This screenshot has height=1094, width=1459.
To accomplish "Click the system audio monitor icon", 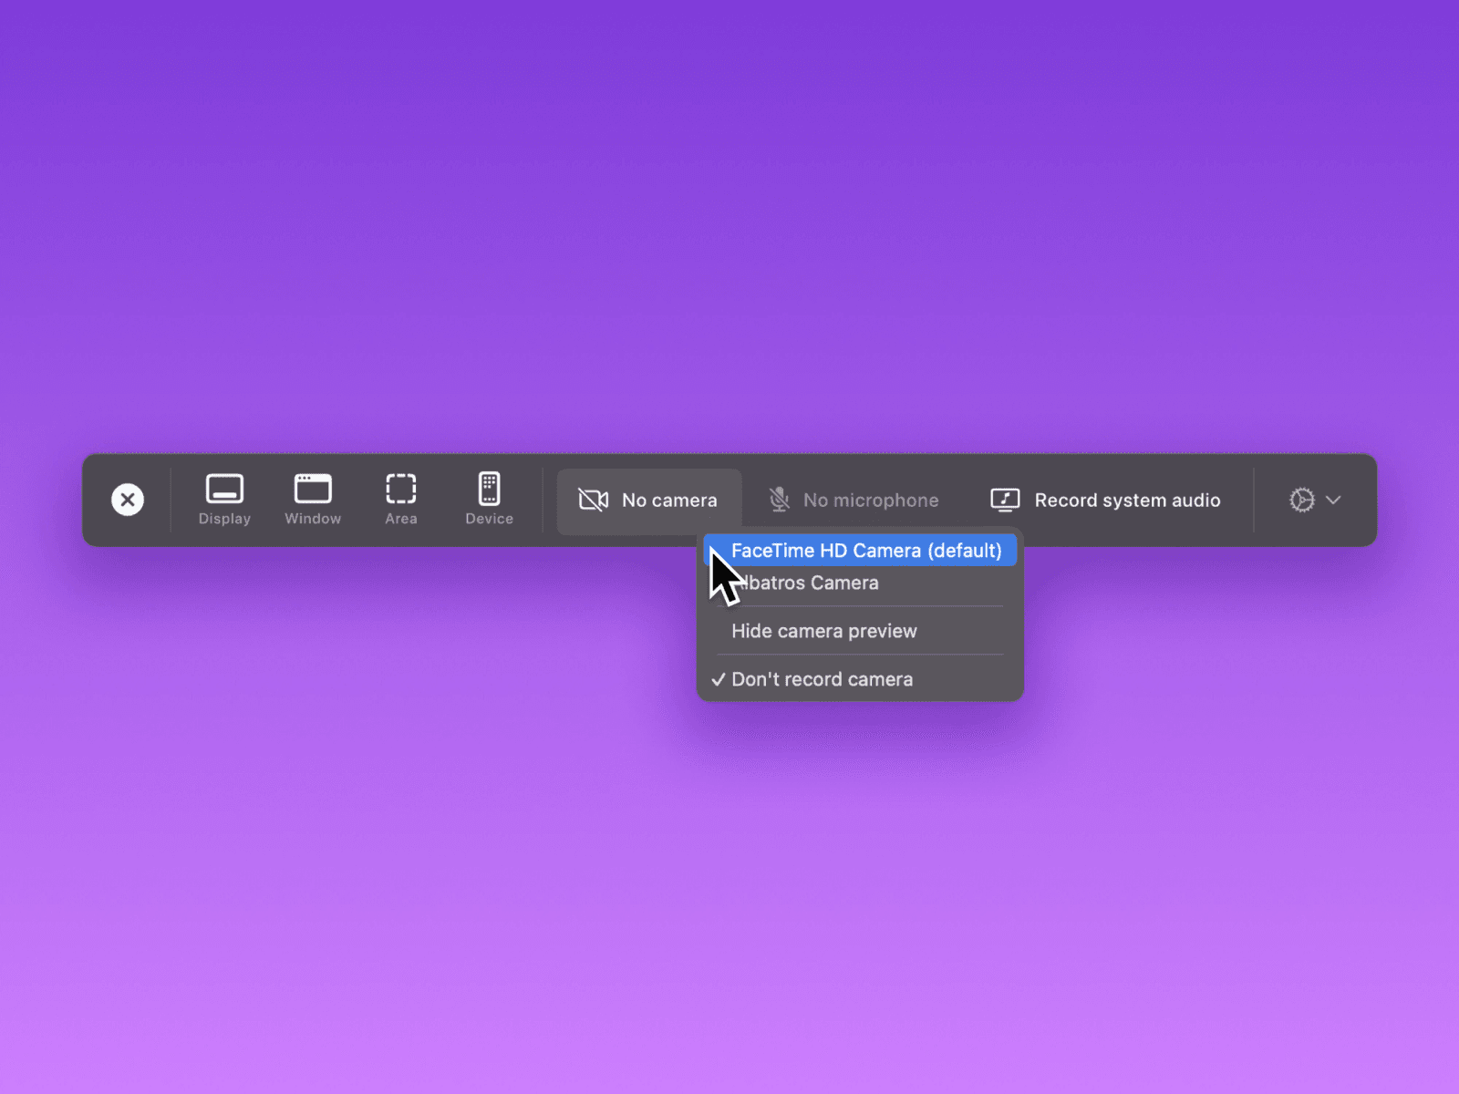I will pos(1005,500).
